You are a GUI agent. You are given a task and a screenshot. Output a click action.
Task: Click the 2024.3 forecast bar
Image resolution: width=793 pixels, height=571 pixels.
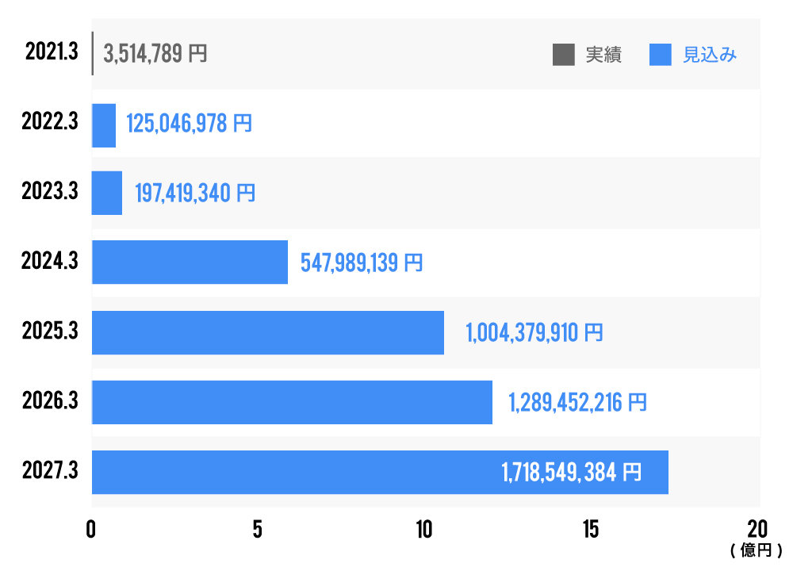pyautogui.click(x=190, y=262)
